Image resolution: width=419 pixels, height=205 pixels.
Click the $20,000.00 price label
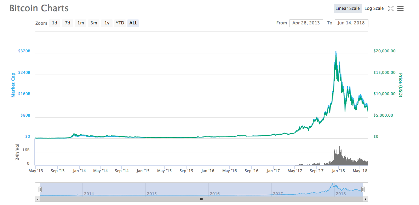click(x=385, y=51)
